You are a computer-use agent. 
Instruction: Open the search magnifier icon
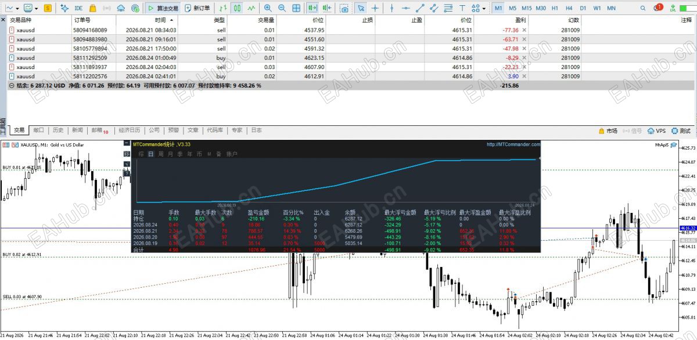643,9
